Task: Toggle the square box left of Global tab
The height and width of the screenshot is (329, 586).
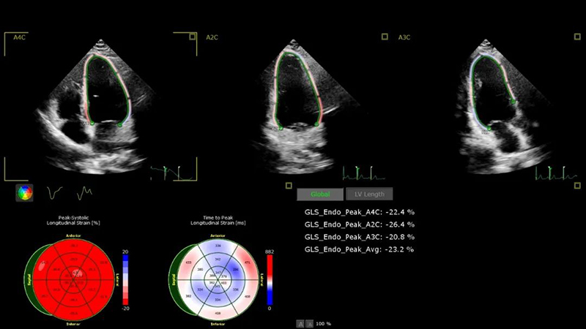Action: [290, 186]
